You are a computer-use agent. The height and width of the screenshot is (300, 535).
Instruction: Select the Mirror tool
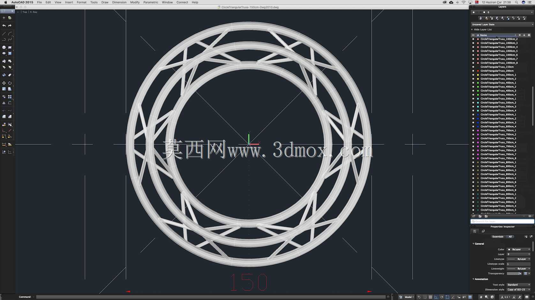[x=4, y=103]
